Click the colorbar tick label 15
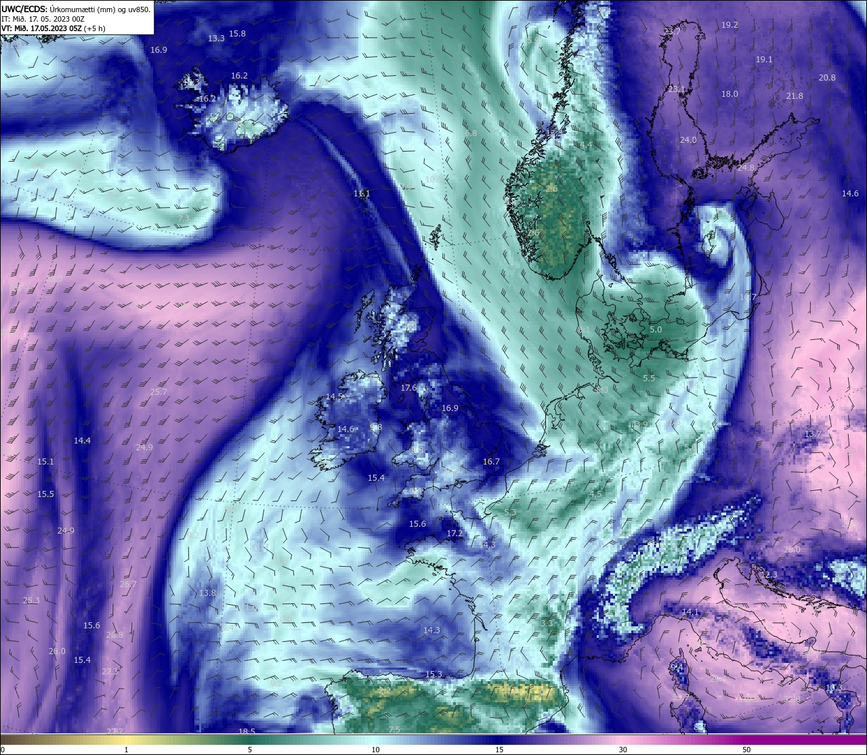 pos(499,750)
